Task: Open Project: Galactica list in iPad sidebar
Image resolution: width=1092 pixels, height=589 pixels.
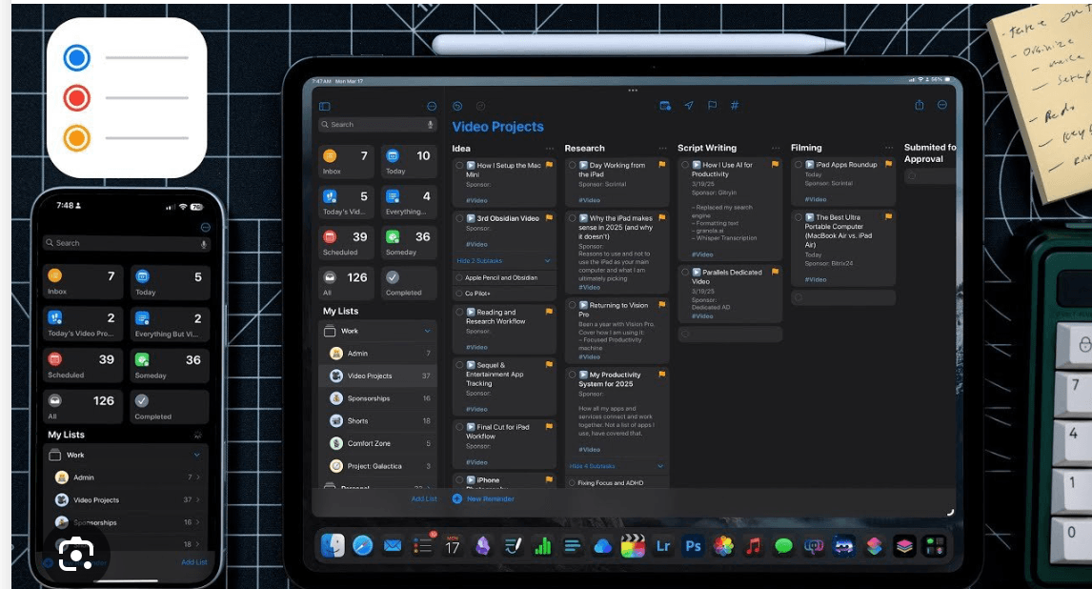Action: click(378, 466)
